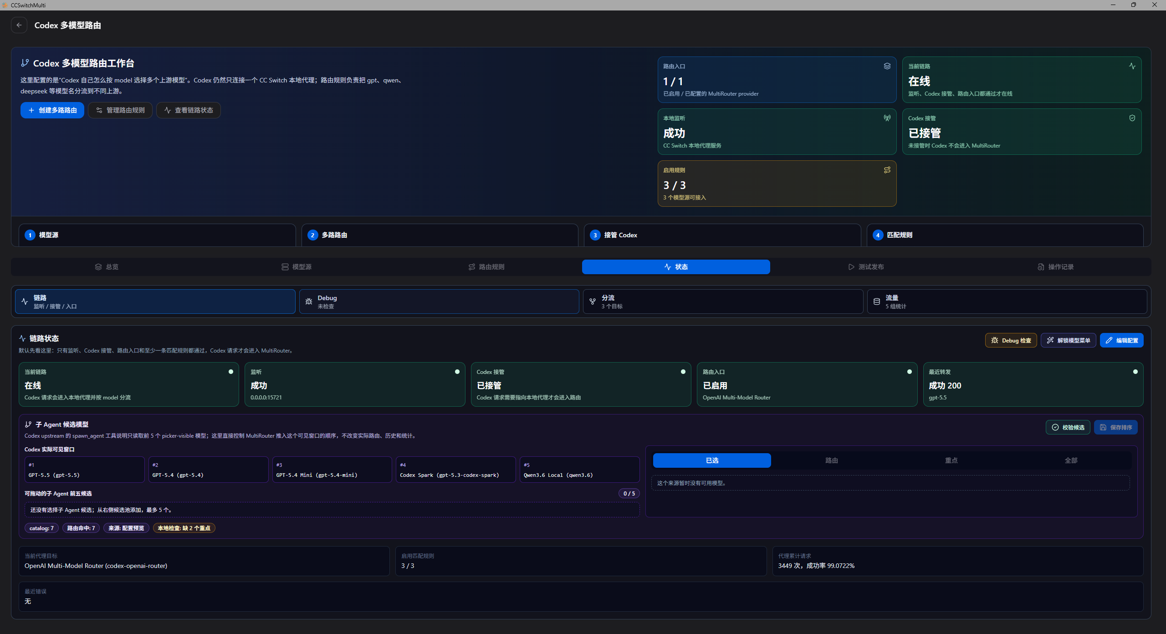
Task: Click the 创建多路路由 button
Action: (52, 110)
